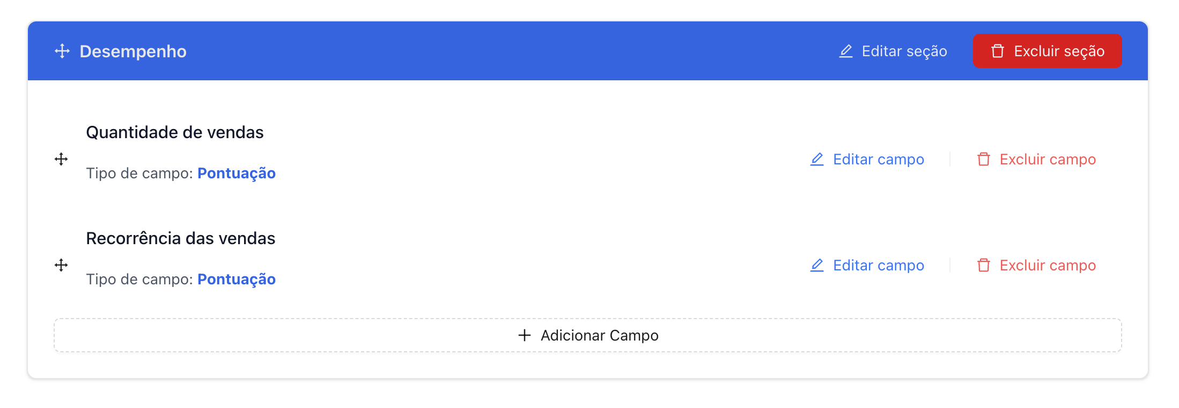Viewport: 1179px width, 408px height.
Task: Click Pontuação type under Recorrência das vendas
Action: click(237, 279)
